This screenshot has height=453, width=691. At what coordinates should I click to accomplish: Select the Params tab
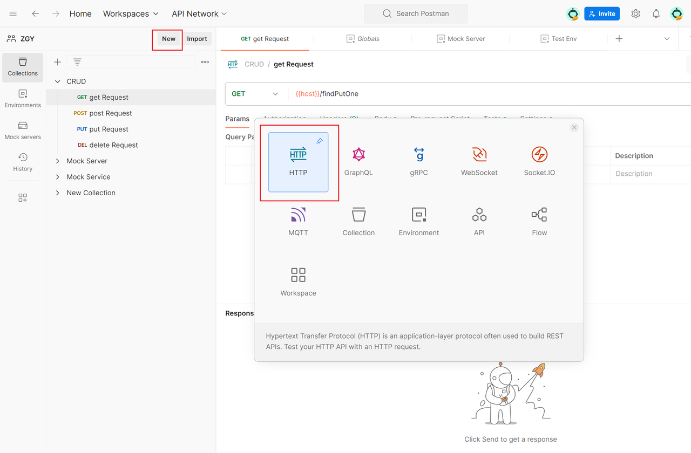point(238,119)
